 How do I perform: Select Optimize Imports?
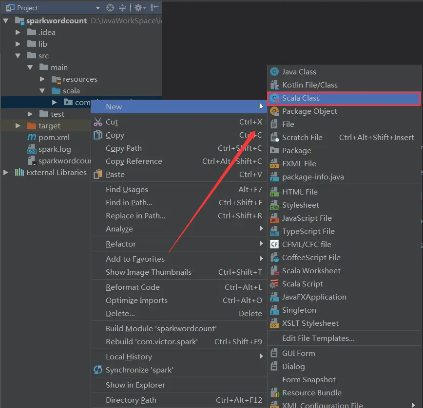179,301
